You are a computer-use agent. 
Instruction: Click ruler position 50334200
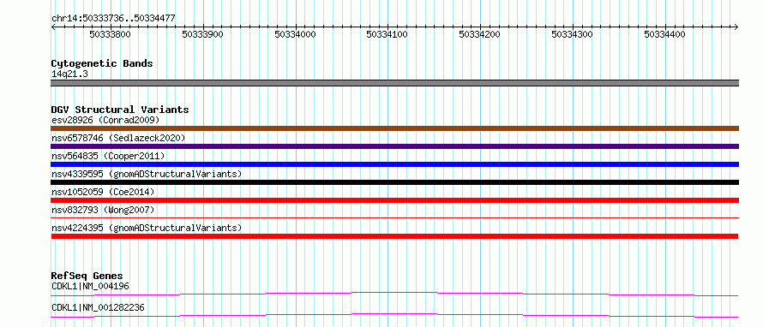[480, 34]
